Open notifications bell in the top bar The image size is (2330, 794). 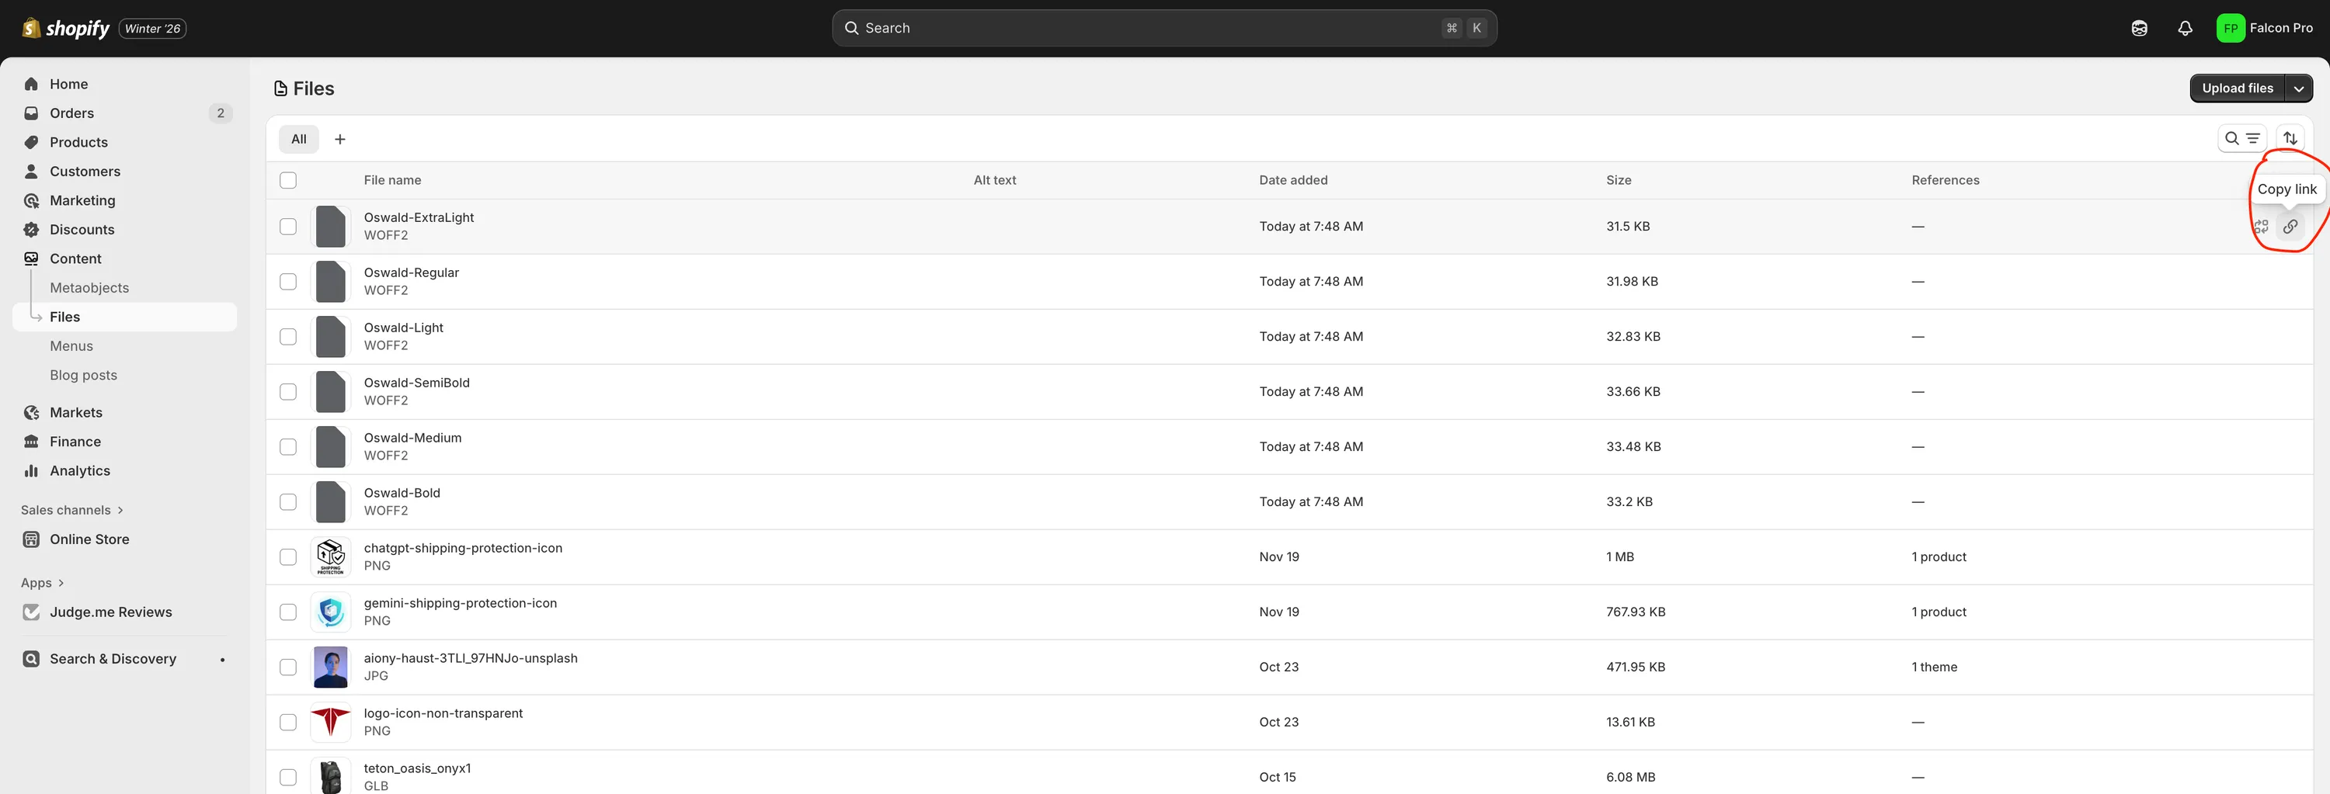point(2186,27)
